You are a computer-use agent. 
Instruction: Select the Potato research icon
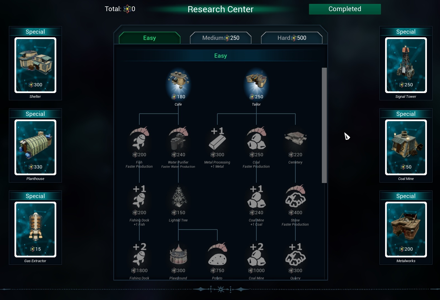click(x=217, y=254)
